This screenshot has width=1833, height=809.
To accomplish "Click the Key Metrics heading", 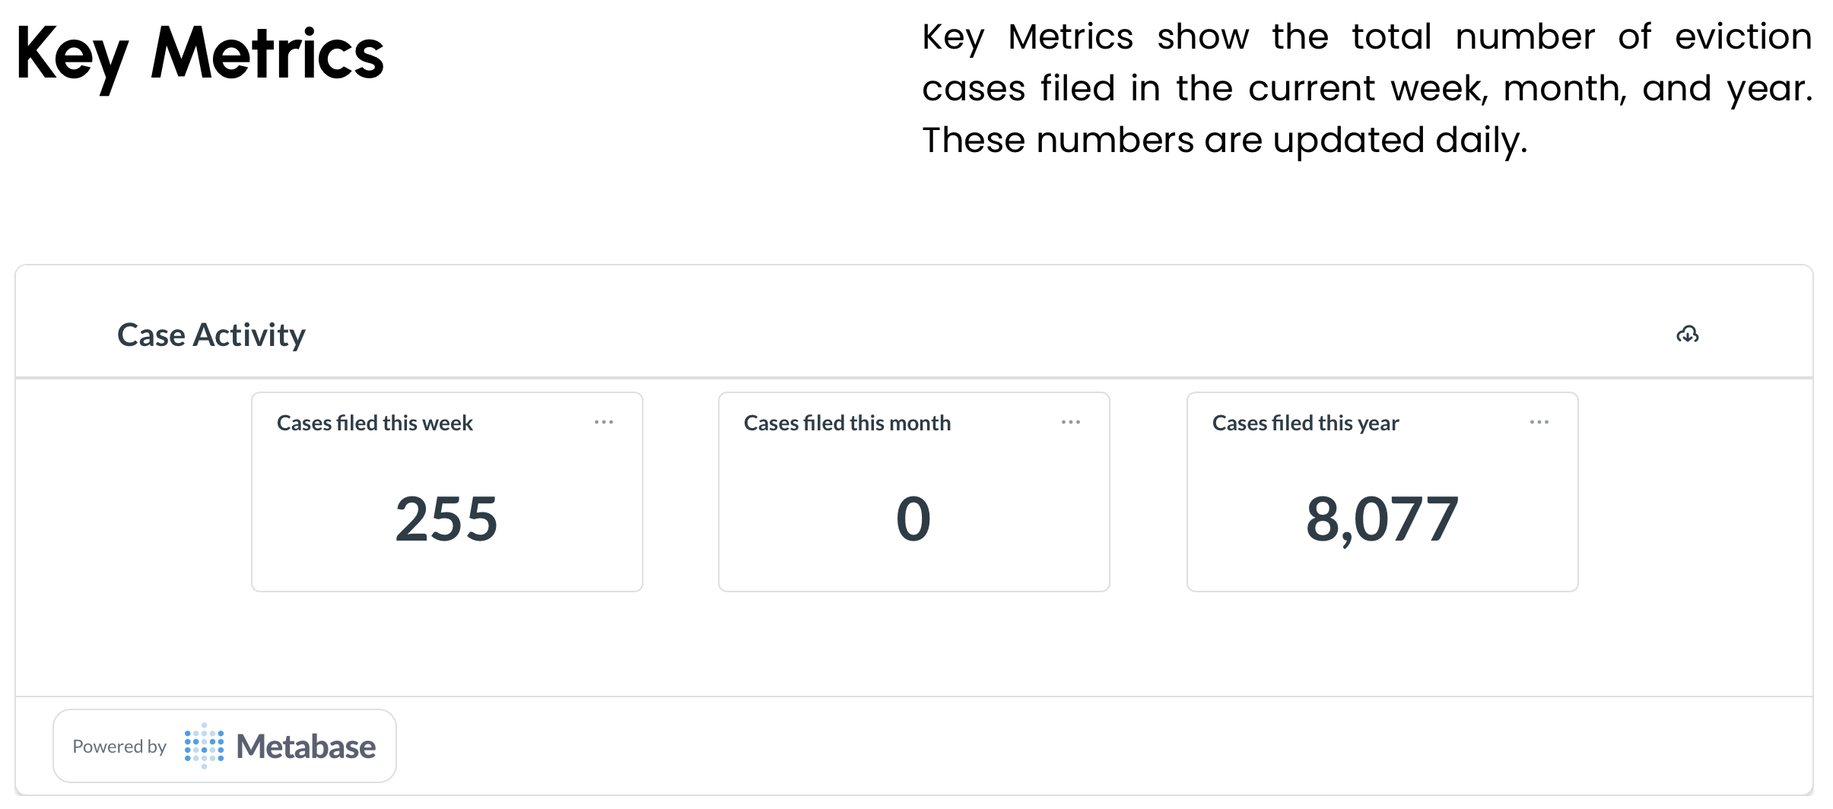I will pos(200,55).
